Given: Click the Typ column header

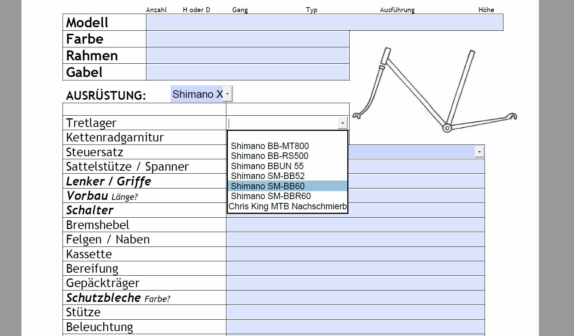Looking at the screenshot, I should tap(312, 10).
